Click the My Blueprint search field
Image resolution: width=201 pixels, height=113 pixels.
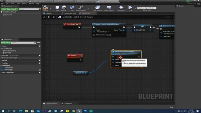tap(23, 43)
